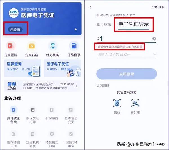Viewport: 169px width, 150px height.
Task: Switch to 账号登录 tab
Action: pos(104,24)
